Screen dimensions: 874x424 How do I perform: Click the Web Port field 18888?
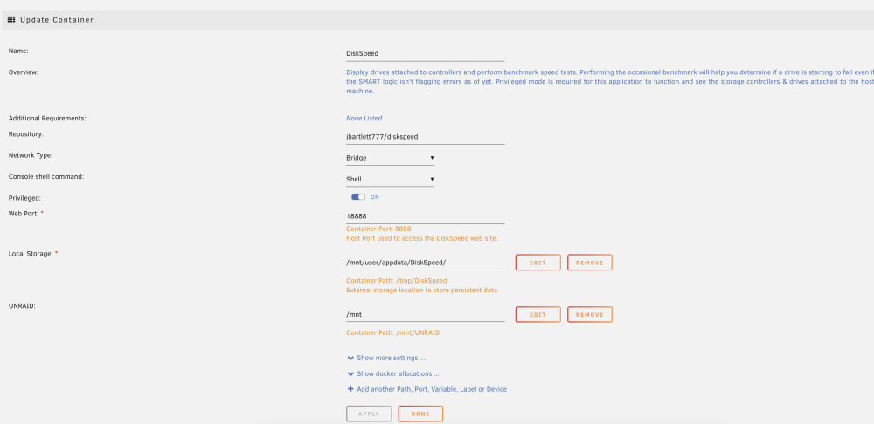[426, 216]
